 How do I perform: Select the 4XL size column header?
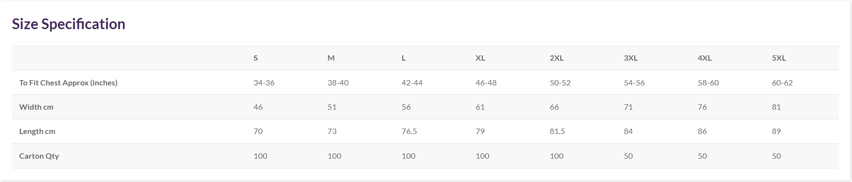point(705,58)
